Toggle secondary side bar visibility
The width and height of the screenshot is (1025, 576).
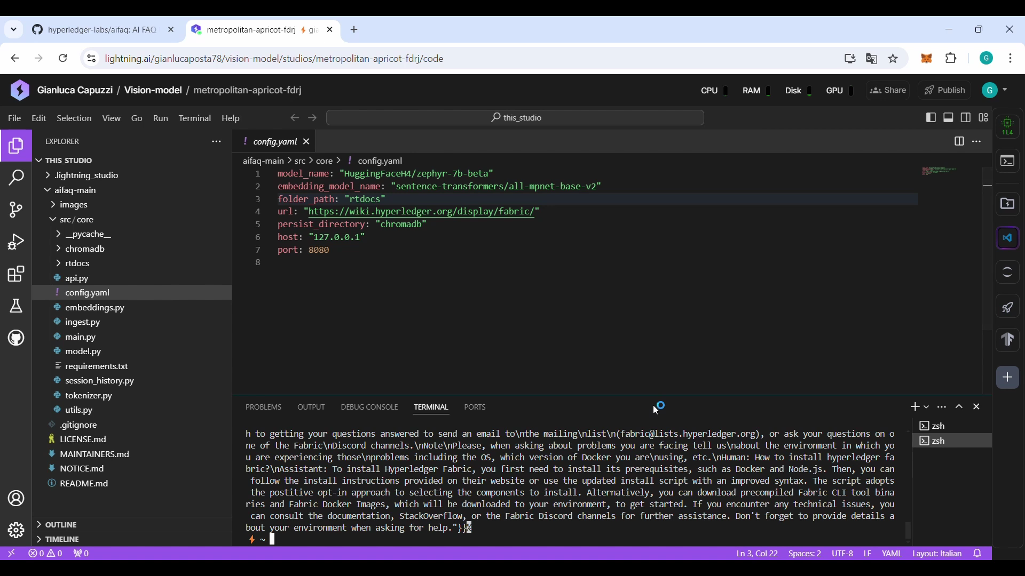click(966, 118)
